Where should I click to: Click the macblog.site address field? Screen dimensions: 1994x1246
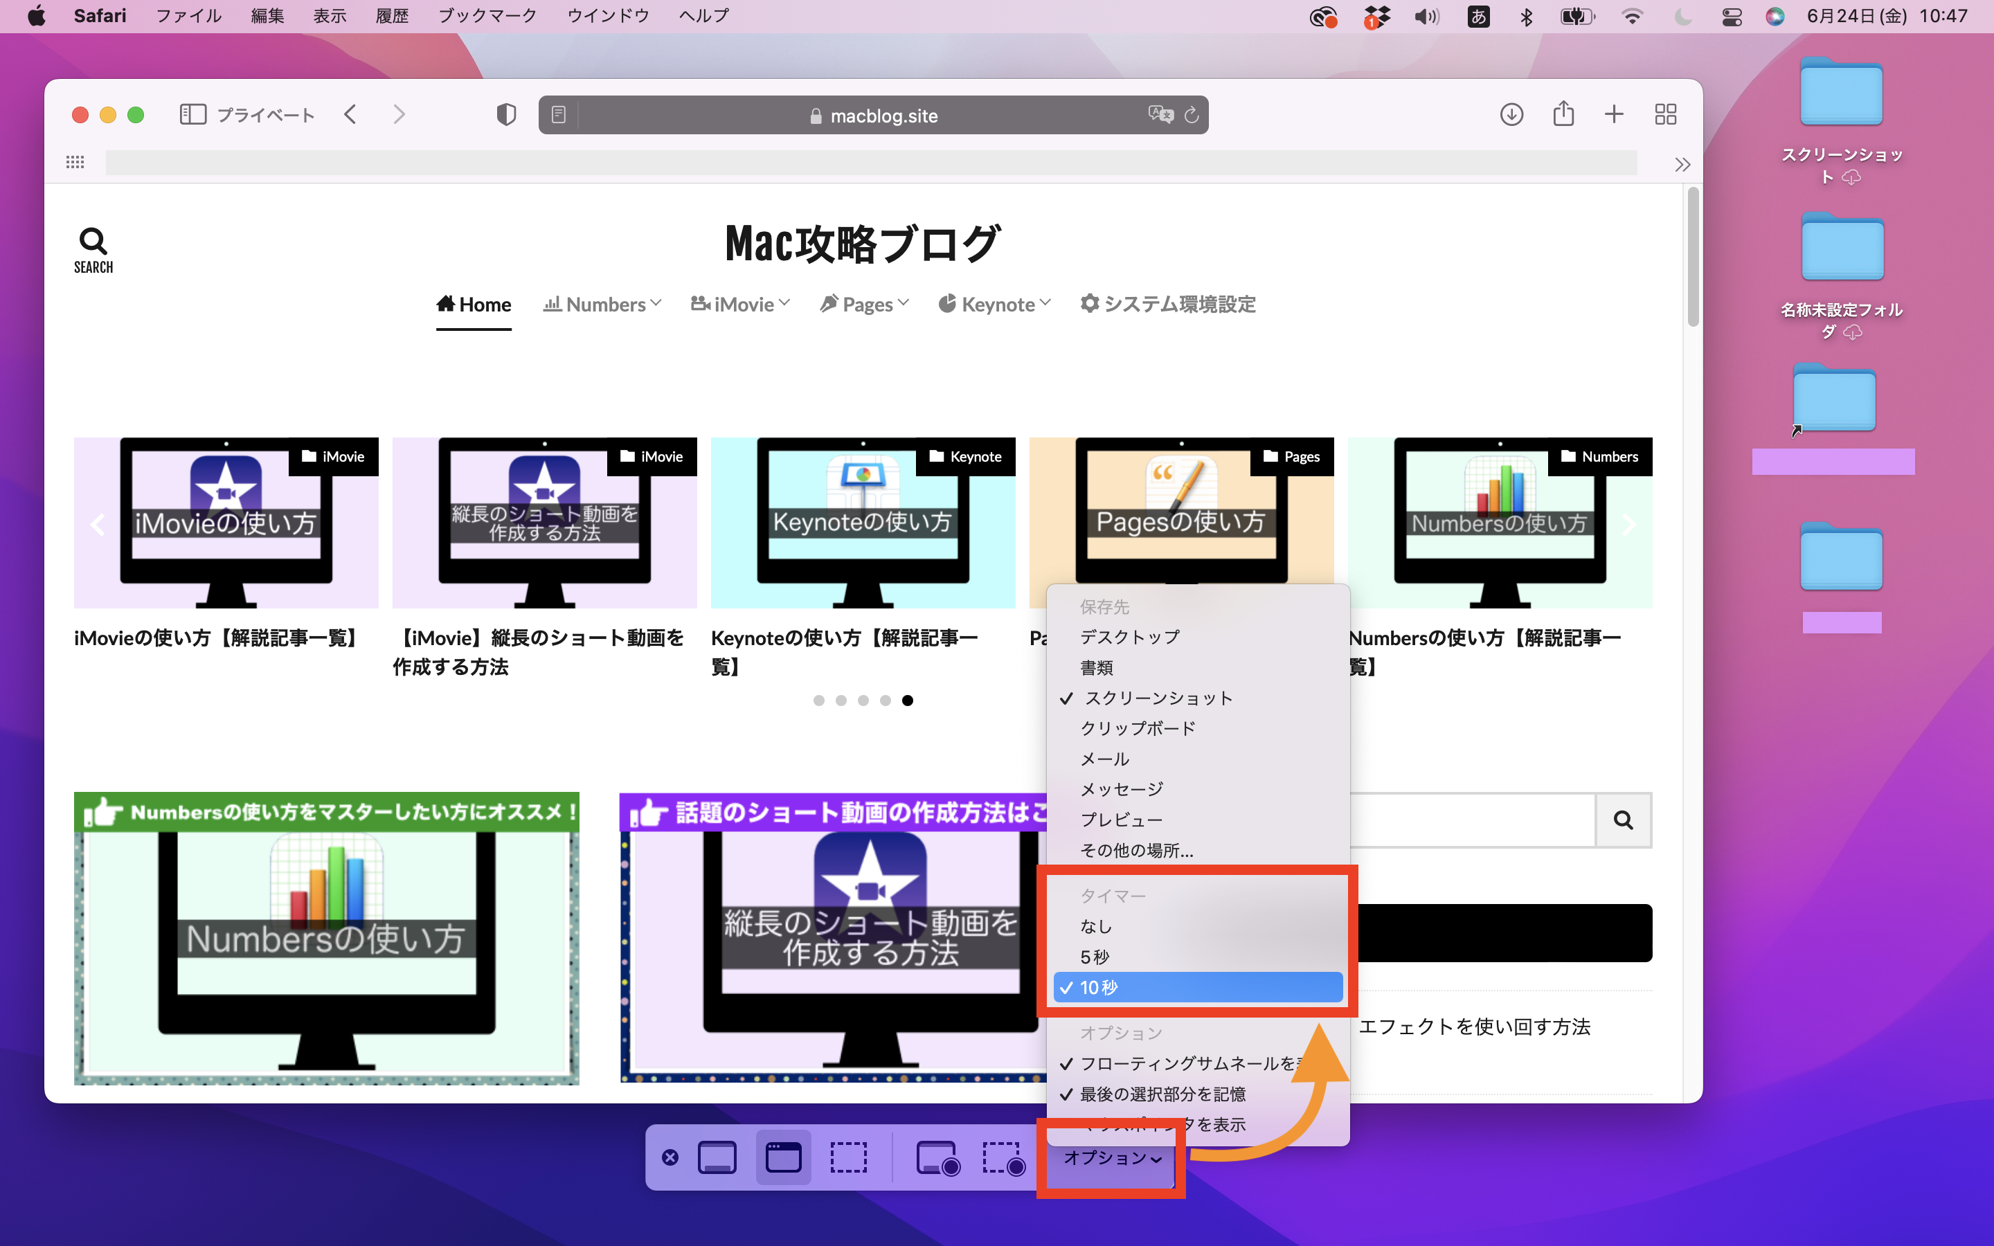pos(873,116)
